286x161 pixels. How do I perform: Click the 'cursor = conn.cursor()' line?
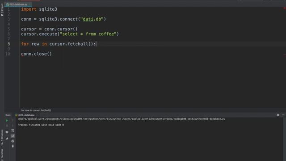(x=49, y=29)
